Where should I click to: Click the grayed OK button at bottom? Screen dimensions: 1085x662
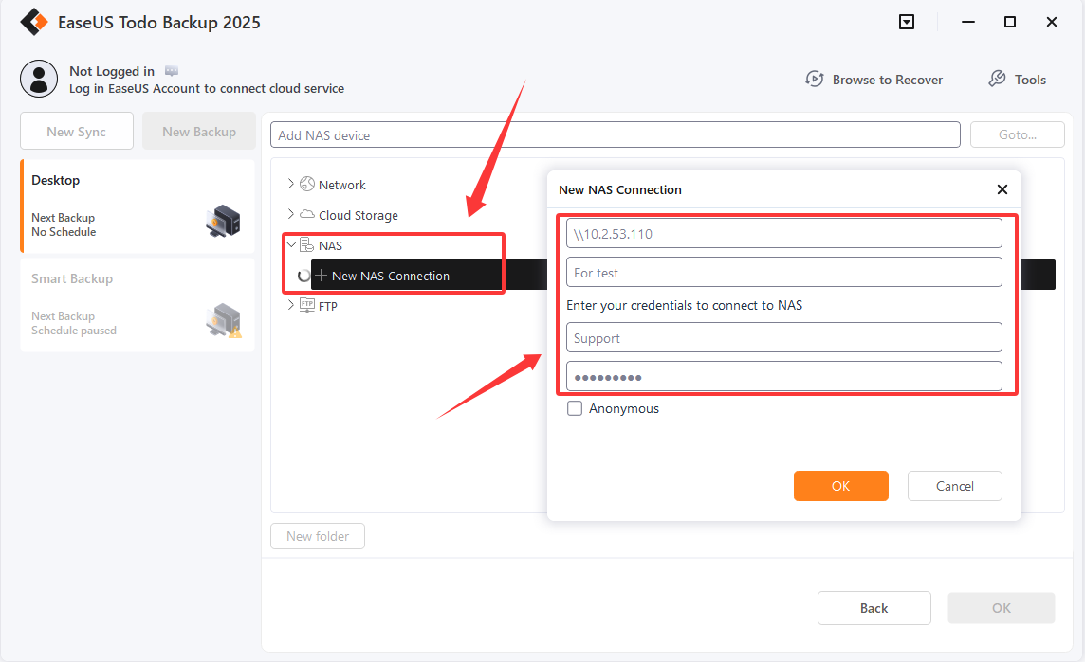coord(1002,608)
